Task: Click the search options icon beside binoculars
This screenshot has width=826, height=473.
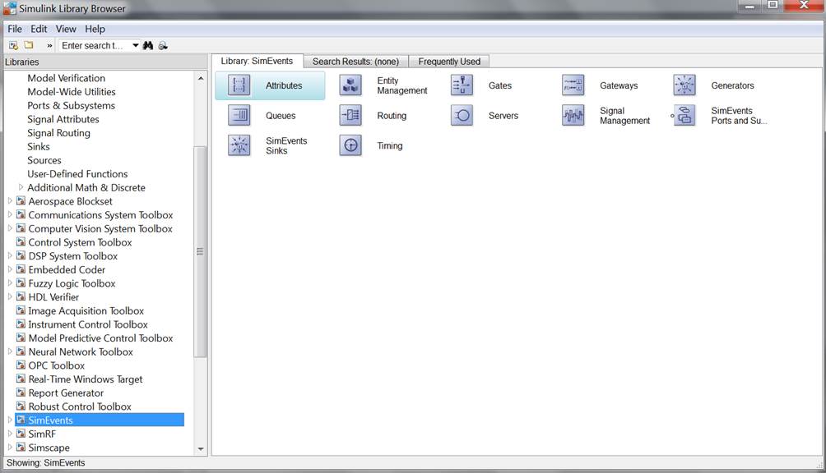Action: pos(163,46)
